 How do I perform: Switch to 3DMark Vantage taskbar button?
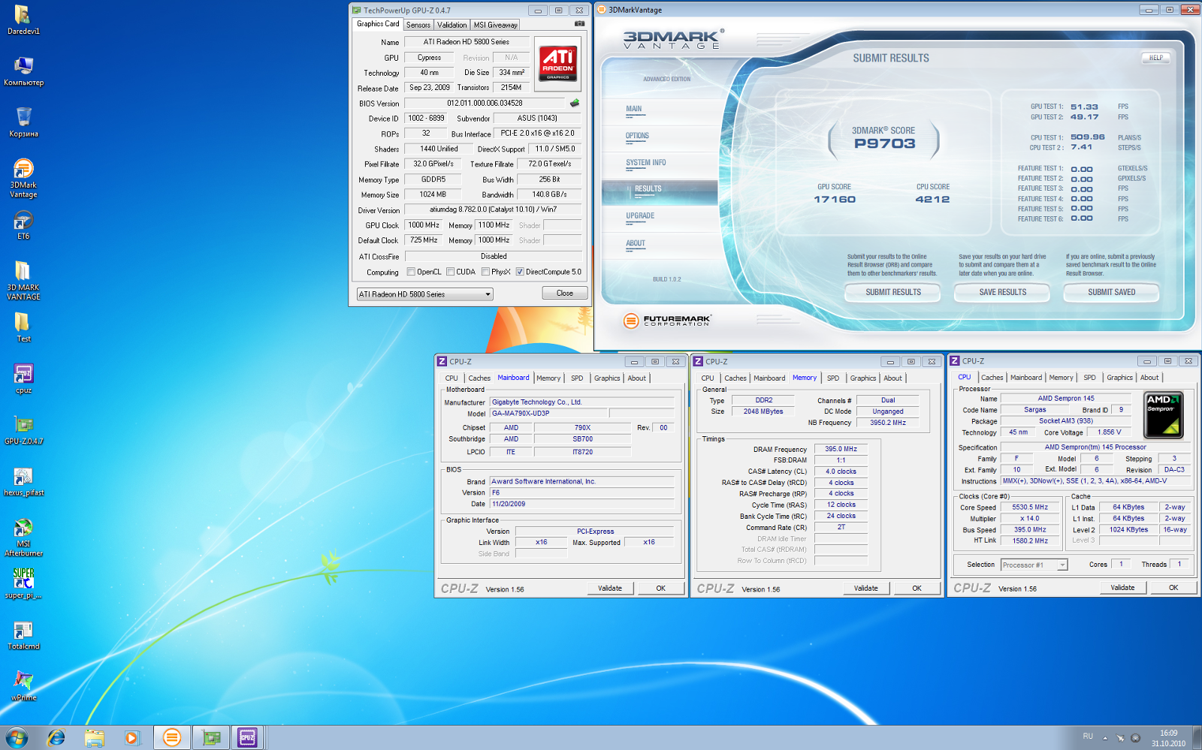coord(172,738)
